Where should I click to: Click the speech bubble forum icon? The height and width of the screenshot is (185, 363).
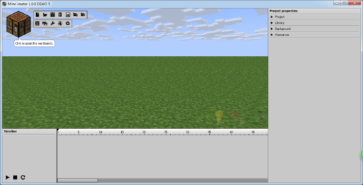coord(68,23)
